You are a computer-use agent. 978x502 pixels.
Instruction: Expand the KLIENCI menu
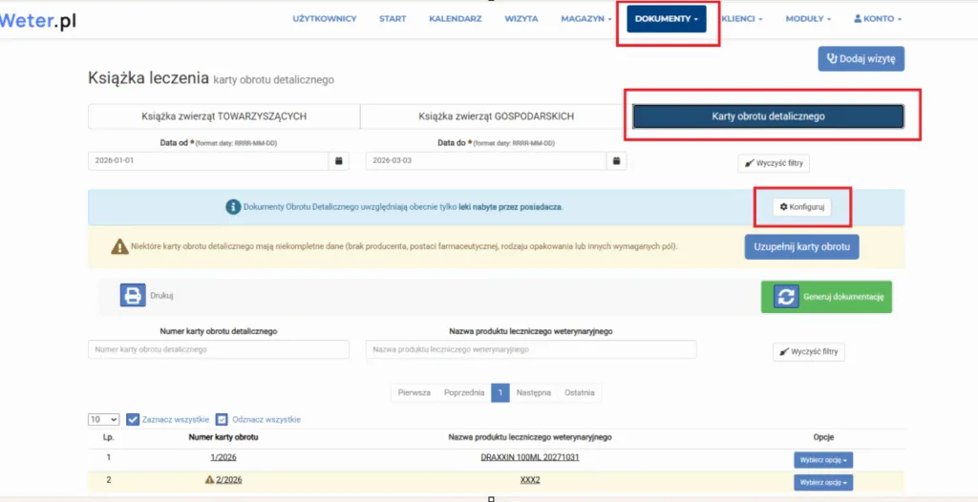[742, 19]
